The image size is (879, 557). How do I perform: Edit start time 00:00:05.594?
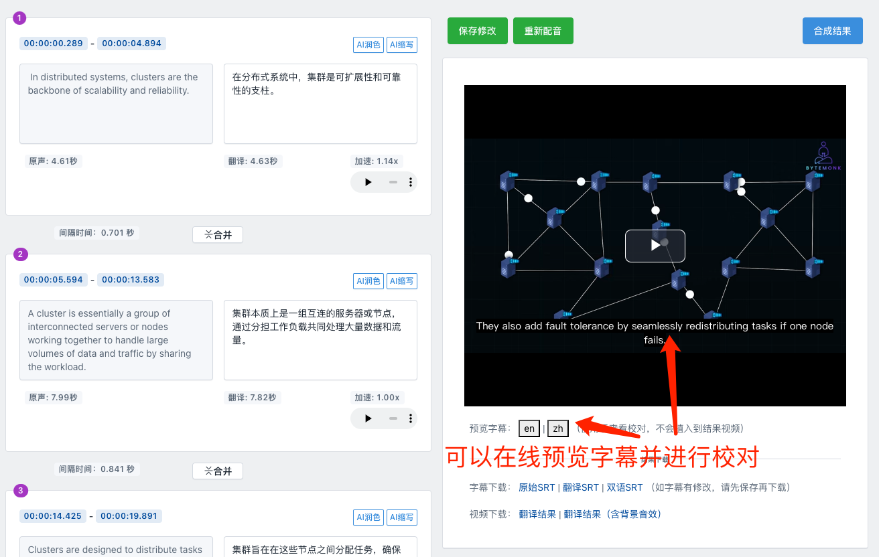pos(54,280)
